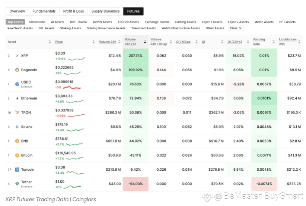306x206 pixels.
Task: Click the USDC coin icon
Action: click(17, 84)
